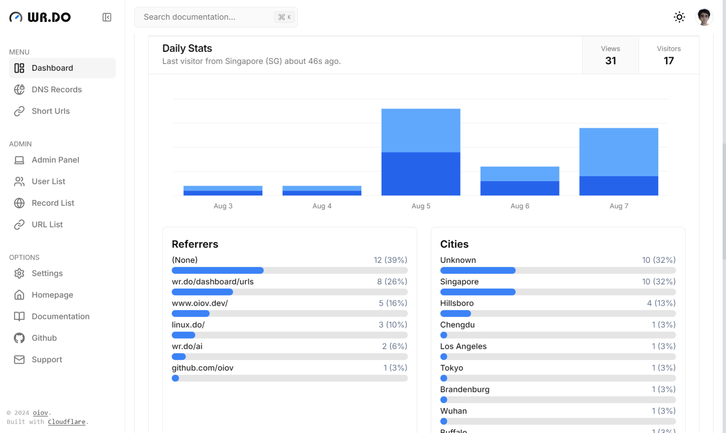
Task: Follow the oiov footer link
Action: point(40,413)
